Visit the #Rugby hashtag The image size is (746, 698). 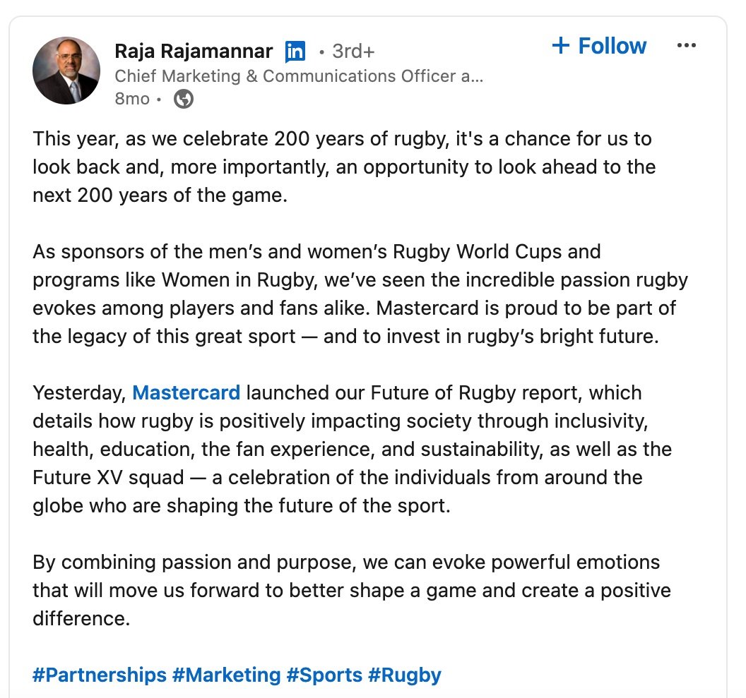[405, 675]
